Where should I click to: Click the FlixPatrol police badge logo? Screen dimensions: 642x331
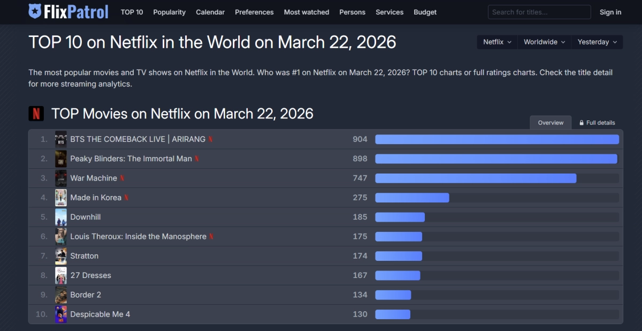coord(35,12)
